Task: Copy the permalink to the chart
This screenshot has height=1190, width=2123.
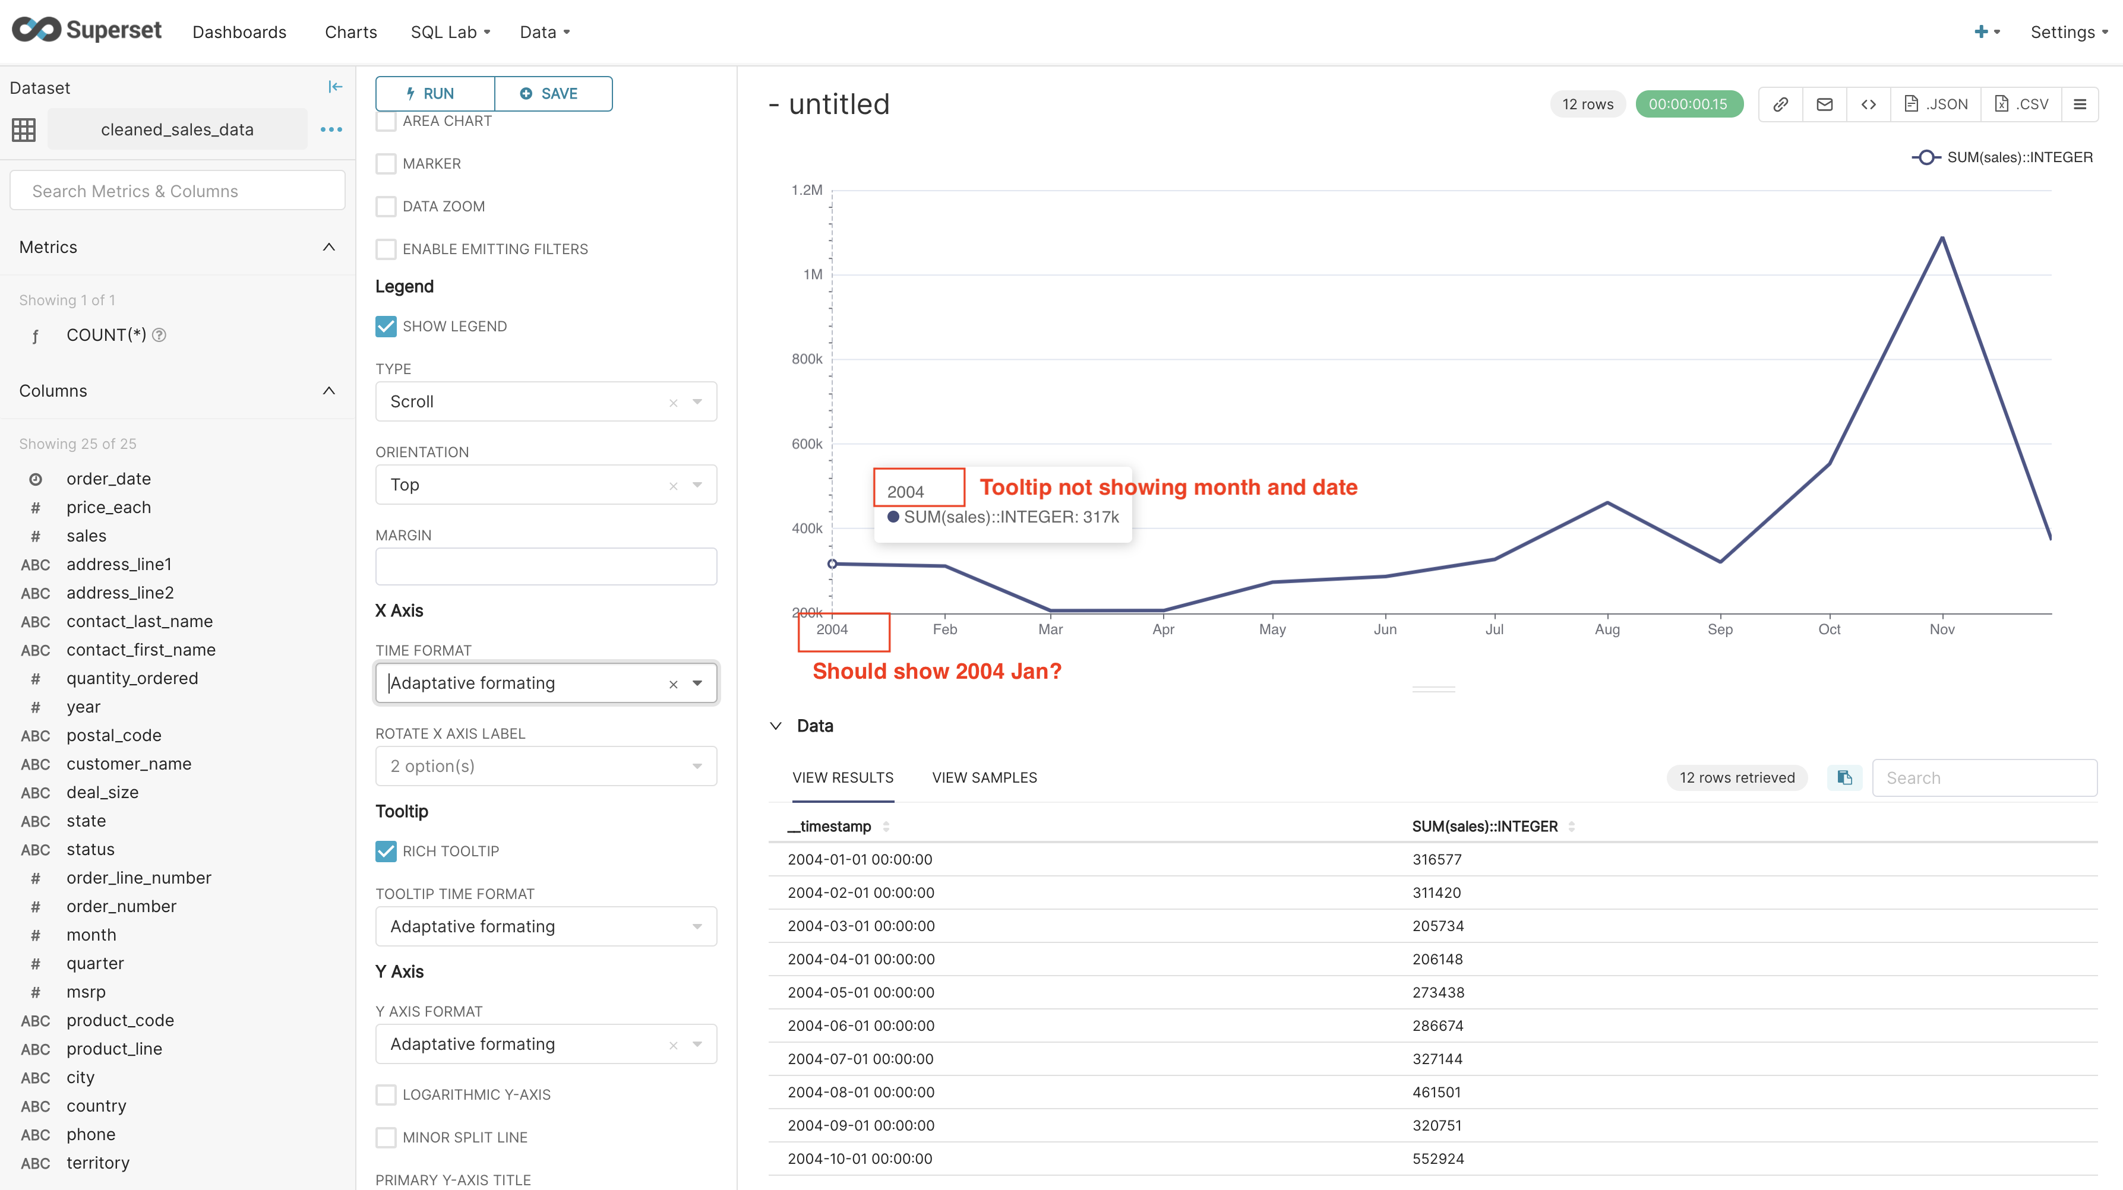Action: point(1780,104)
